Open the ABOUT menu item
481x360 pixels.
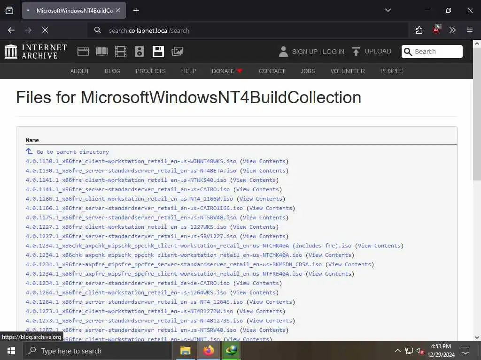pos(80,71)
